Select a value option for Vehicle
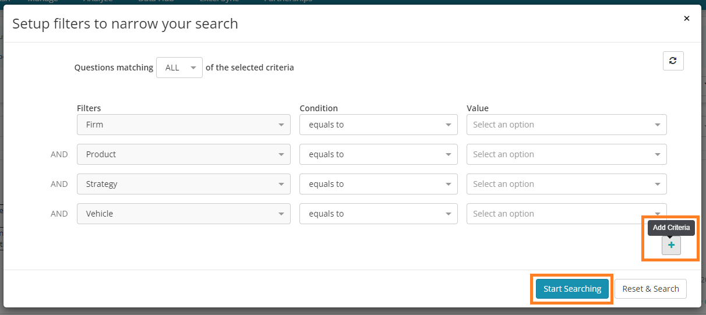 click(567, 214)
